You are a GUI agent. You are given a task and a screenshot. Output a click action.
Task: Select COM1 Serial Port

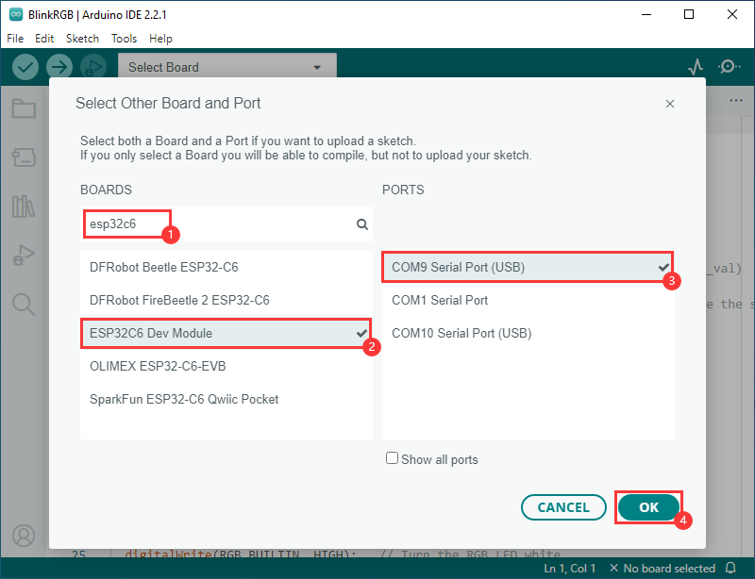point(528,300)
